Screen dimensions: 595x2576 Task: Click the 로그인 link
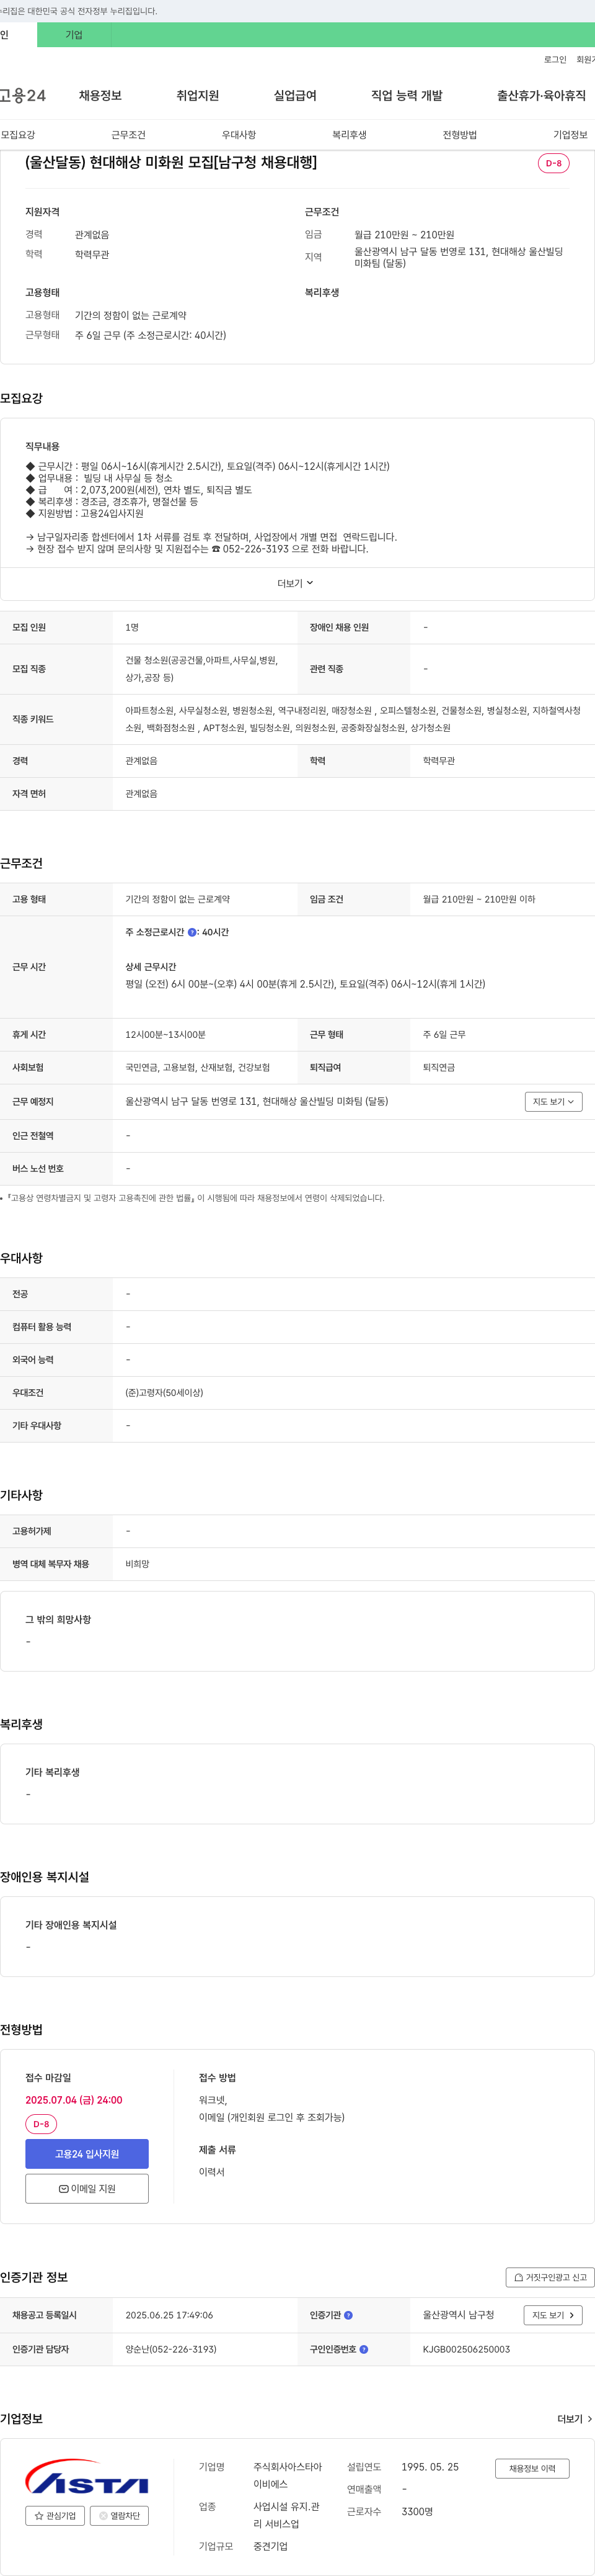tap(555, 59)
